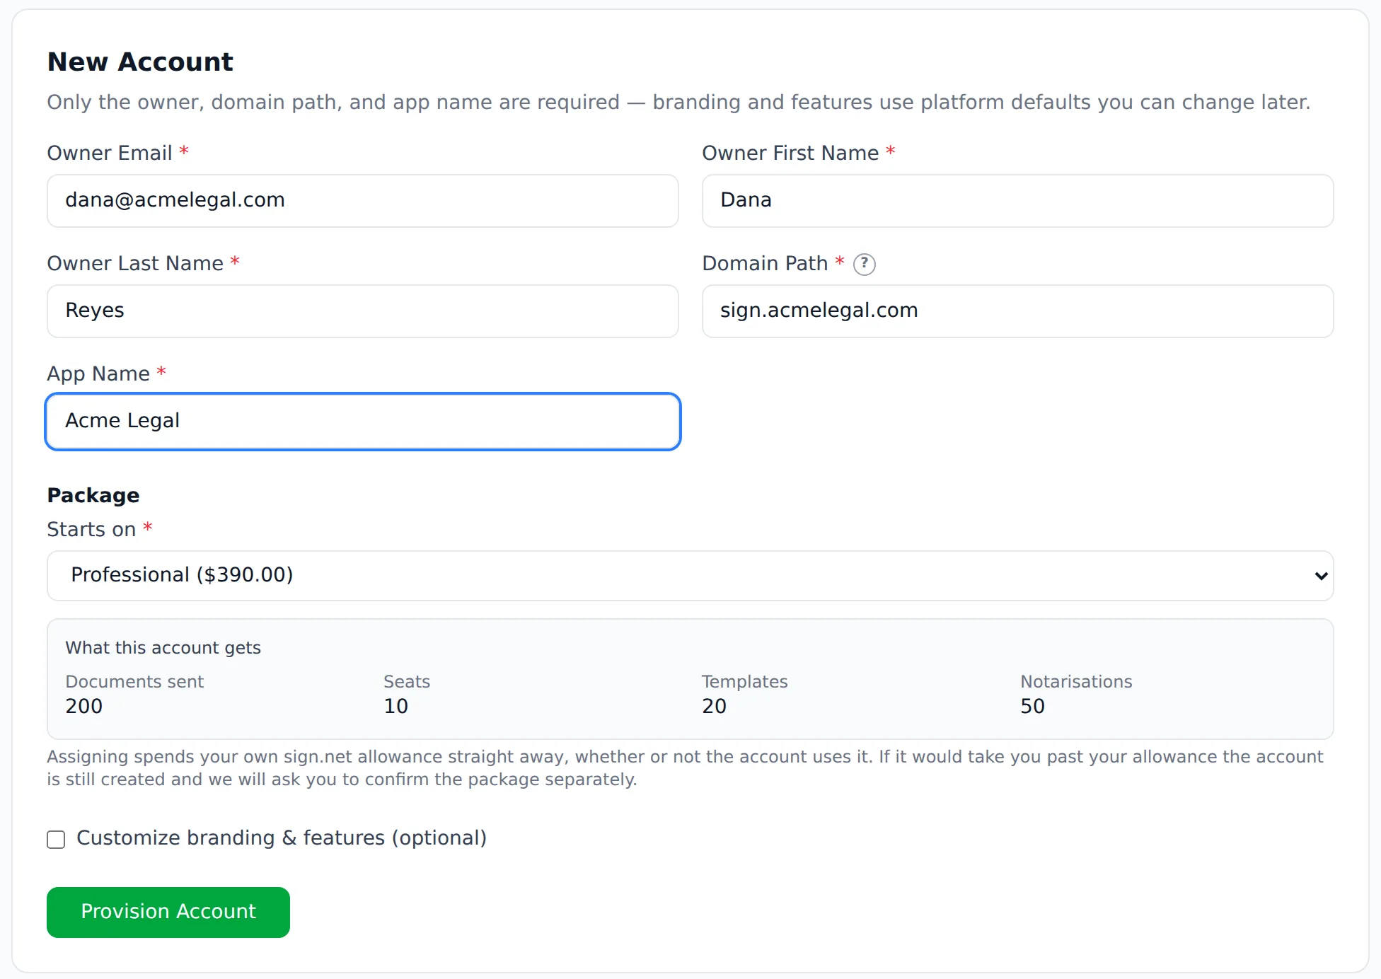Select the 'Customize branding & features (optional)' label
Image resolution: width=1381 pixels, height=979 pixels.
click(282, 838)
